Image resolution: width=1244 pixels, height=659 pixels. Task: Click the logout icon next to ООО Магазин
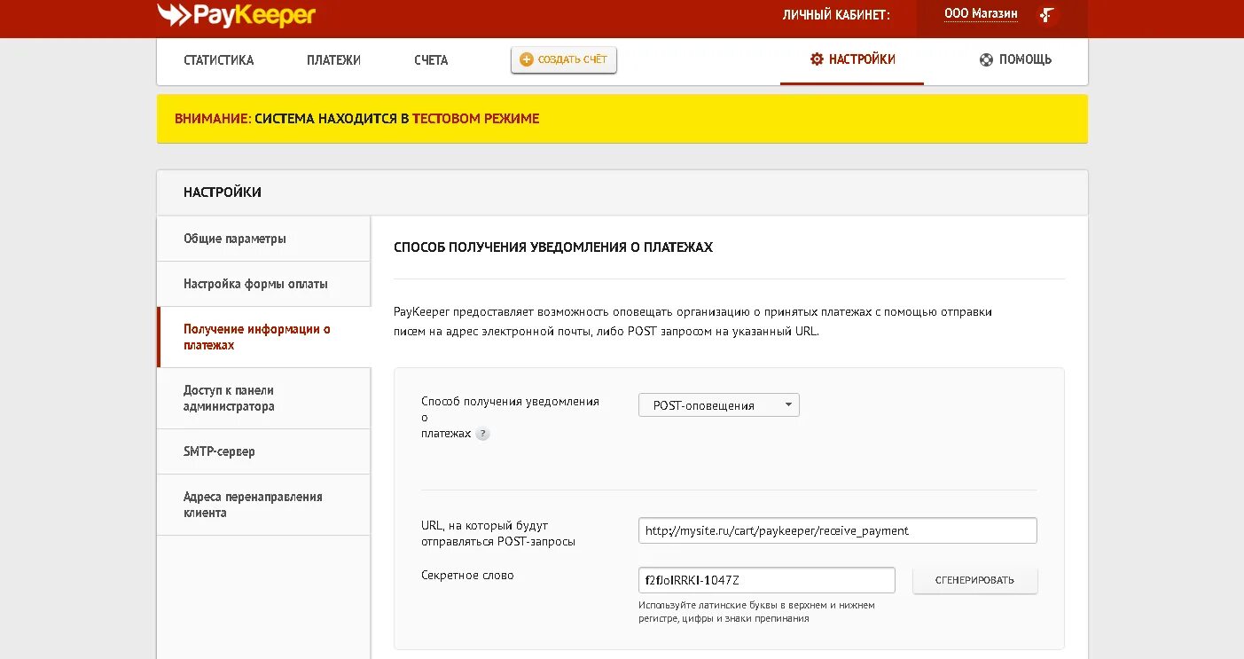pyautogui.click(x=1047, y=15)
